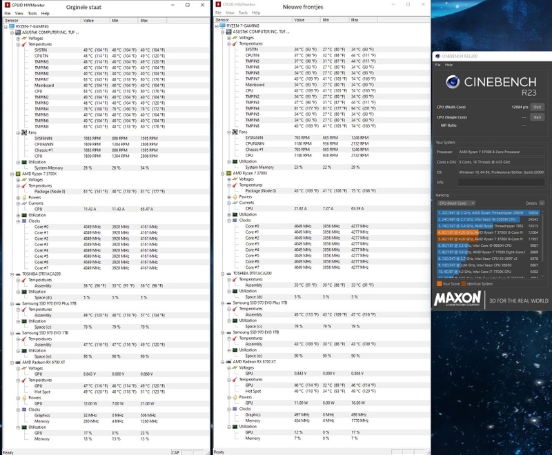Open the Cinebench File menu

coord(437,65)
